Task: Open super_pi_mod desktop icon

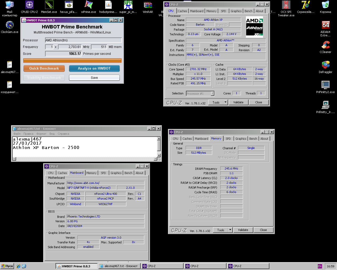Action: click(128, 7)
